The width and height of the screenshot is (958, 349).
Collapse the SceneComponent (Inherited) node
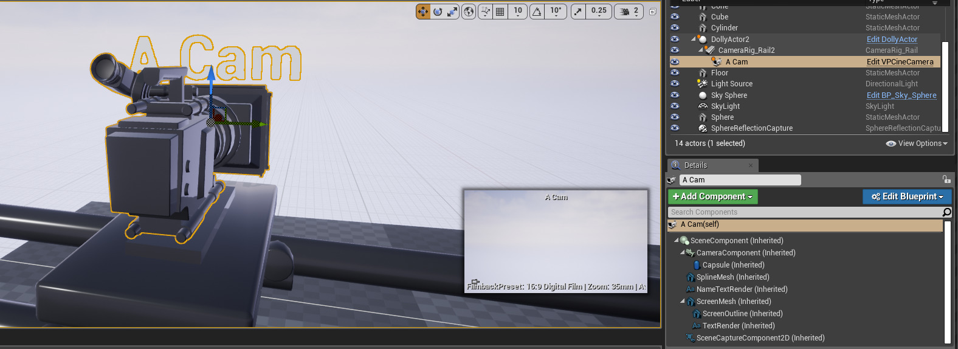point(676,240)
